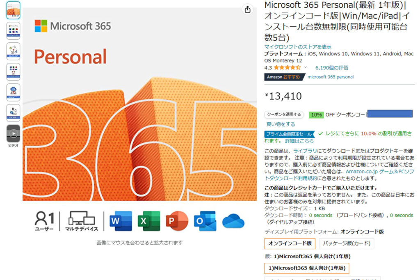This screenshot has height=280, width=420.
Task: Click the green checkmark before レジにてさらに
Action: pos(320,133)
